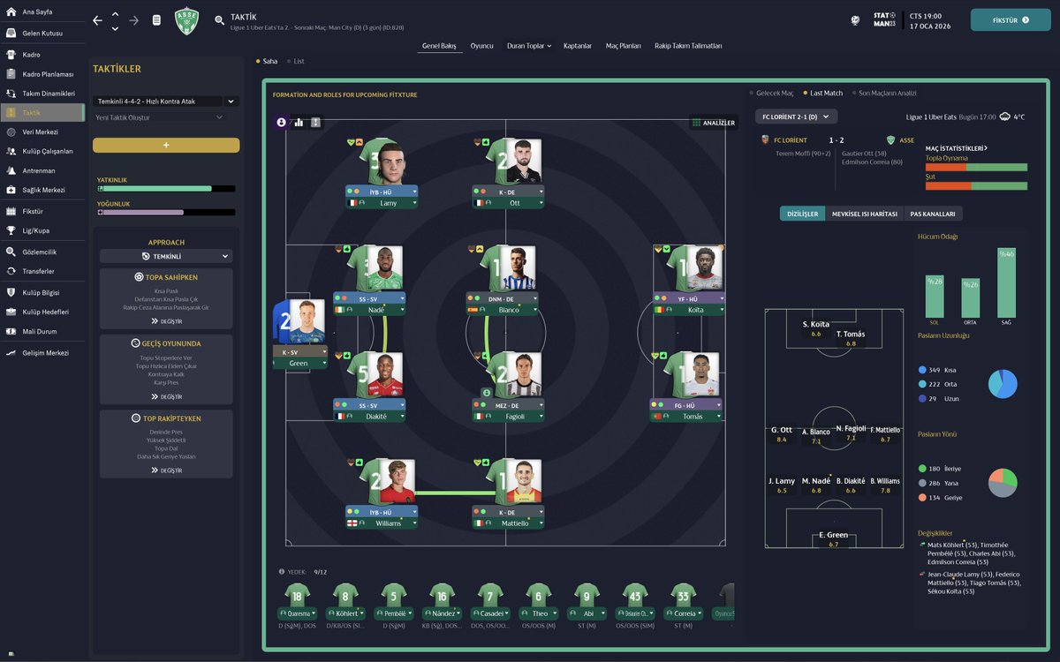Viewport: 1060px width, 662px height.
Task: Select the player faces view icon on pitch
Action: click(x=281, y=123)
